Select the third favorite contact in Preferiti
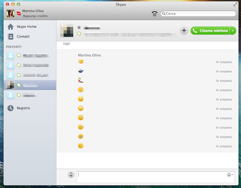Viewport: 241px width, 188px height. click(30, 75)
